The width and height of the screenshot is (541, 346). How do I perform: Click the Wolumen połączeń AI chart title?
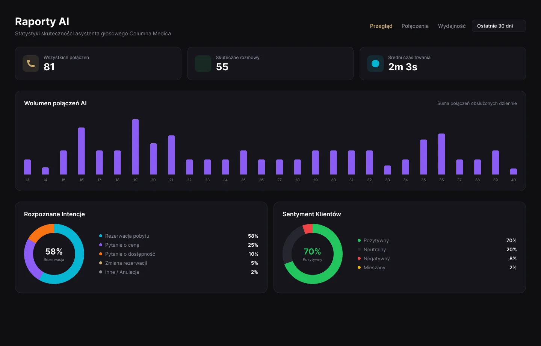click(x=55, y=103)
